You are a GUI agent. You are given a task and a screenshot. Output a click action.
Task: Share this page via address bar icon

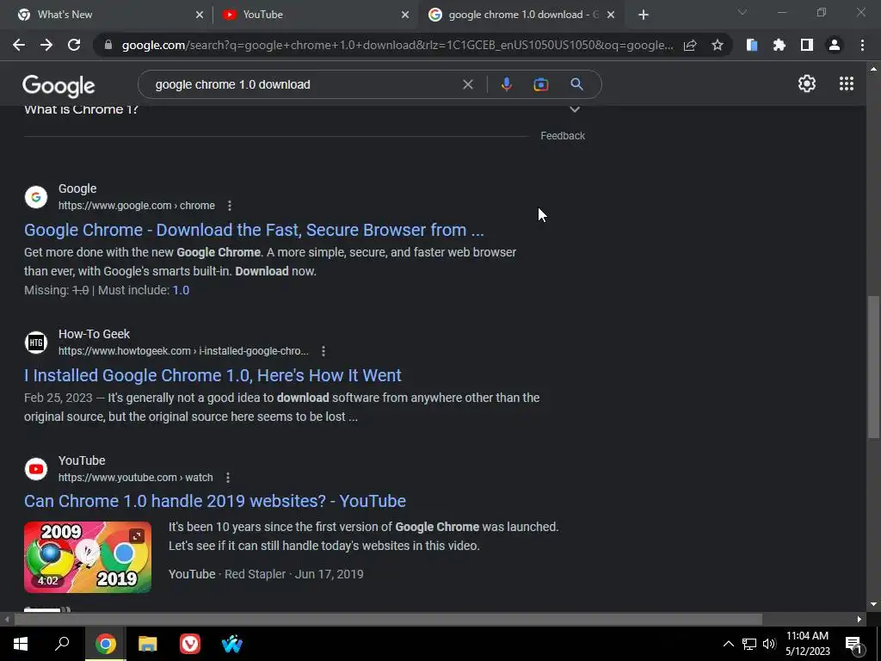click(x=690, y=45)
